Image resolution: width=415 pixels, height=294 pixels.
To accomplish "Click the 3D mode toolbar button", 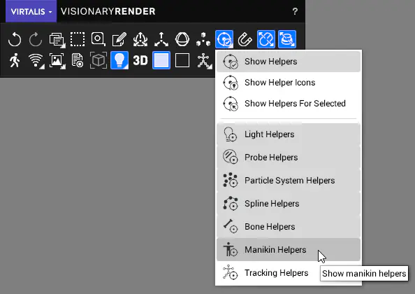I will tap(140, 60).
